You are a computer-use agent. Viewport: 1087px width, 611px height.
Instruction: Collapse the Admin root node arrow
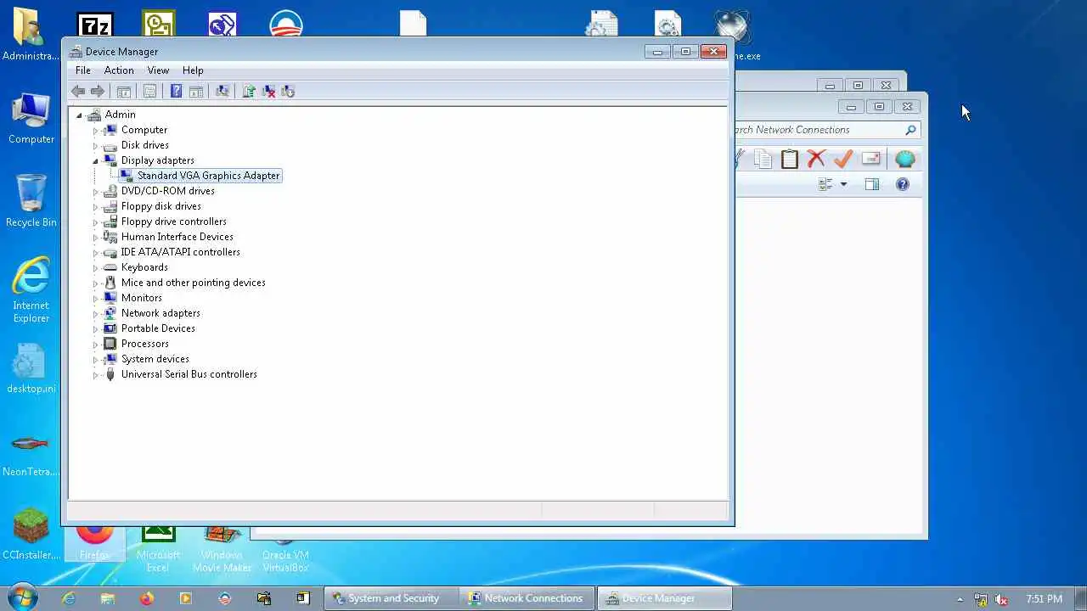(x=79, y=115)
